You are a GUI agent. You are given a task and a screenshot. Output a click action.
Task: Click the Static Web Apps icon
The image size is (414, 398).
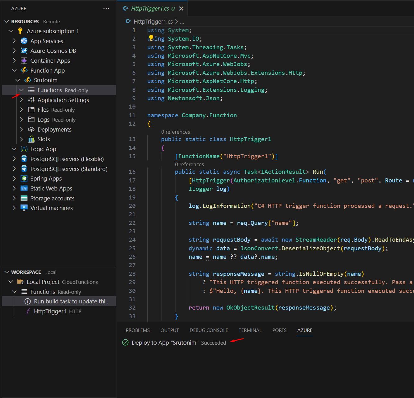coord(24,188)
